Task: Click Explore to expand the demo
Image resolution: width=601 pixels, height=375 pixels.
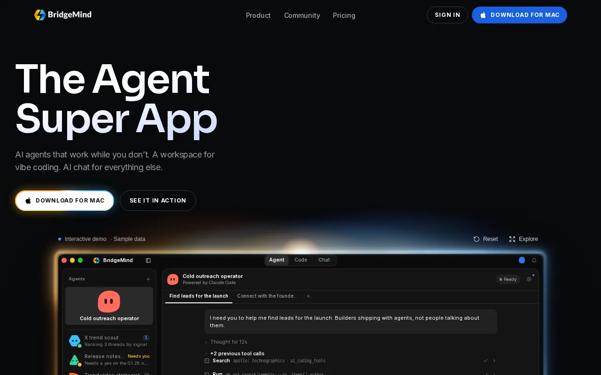Action: click(x=524, y=239)
